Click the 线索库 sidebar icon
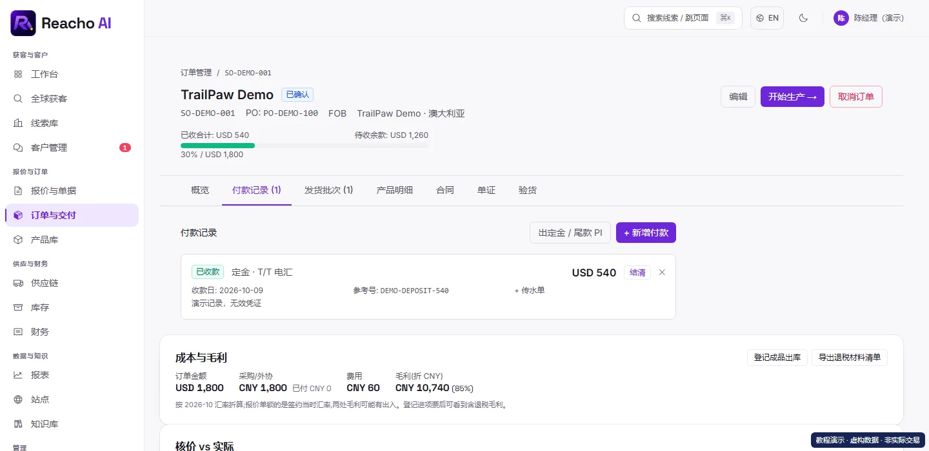929x451 pixels. coord(18,123)
